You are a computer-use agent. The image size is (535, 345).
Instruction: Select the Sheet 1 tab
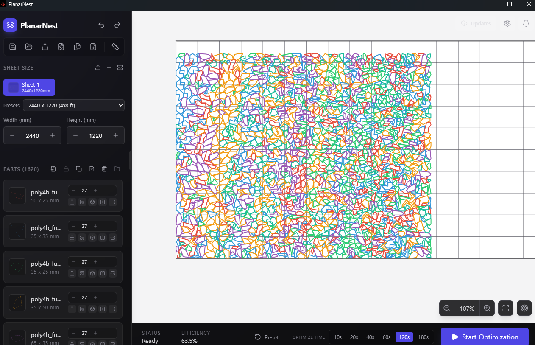pos(29,87)
